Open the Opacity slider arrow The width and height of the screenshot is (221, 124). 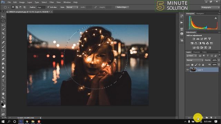click(219, 60)
